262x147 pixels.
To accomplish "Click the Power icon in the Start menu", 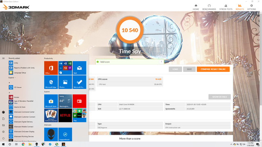I will pos(3,138).
